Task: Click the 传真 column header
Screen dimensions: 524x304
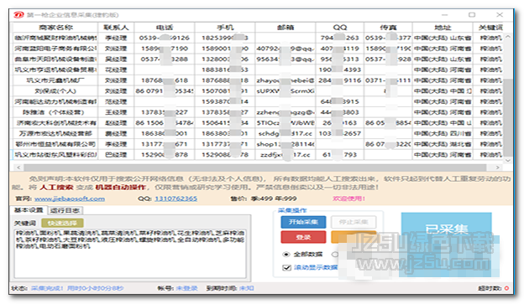Action: (388, 28)
